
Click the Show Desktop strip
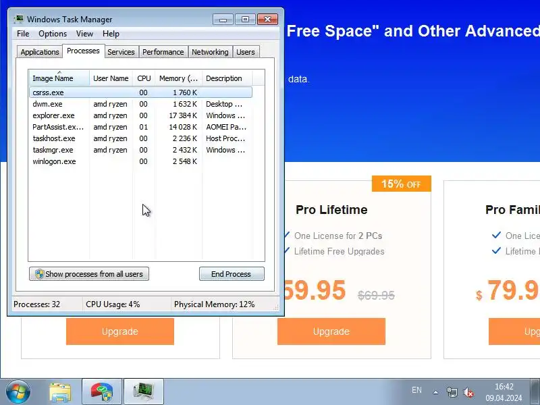pos(535,392)
